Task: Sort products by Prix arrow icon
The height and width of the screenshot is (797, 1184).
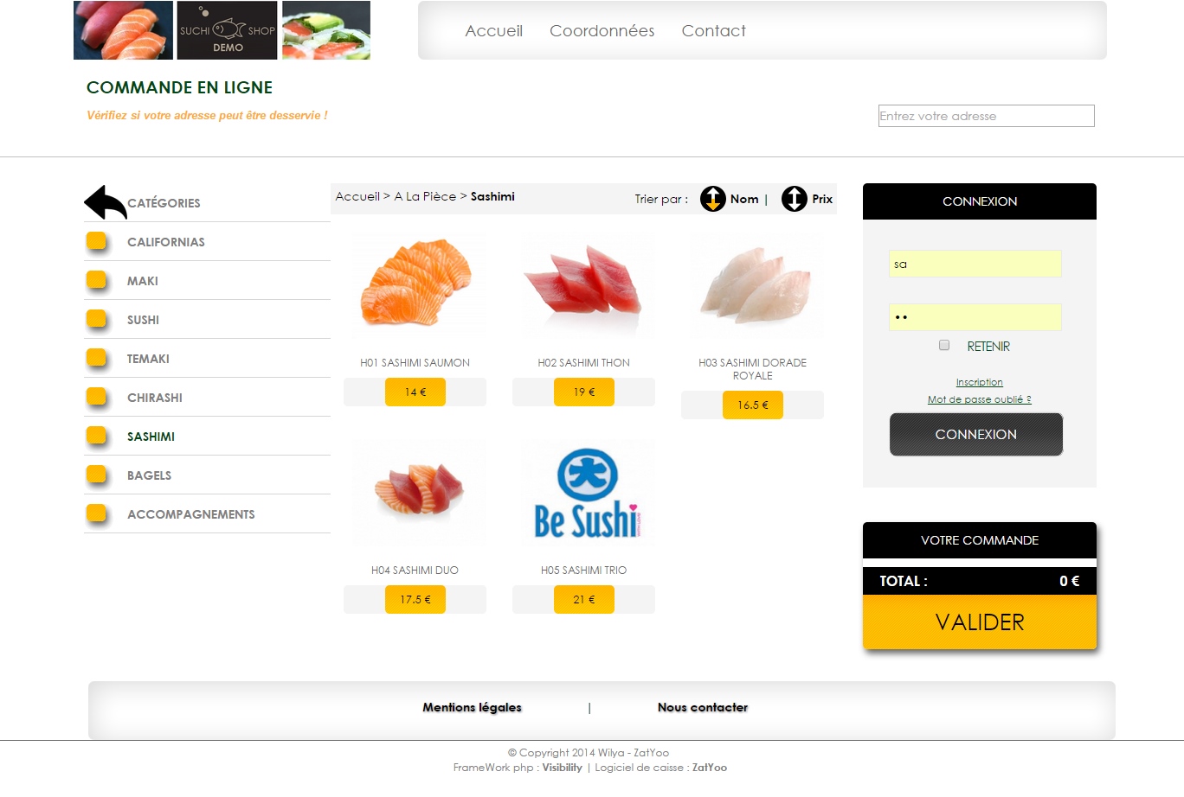Action: pos(795,199)
